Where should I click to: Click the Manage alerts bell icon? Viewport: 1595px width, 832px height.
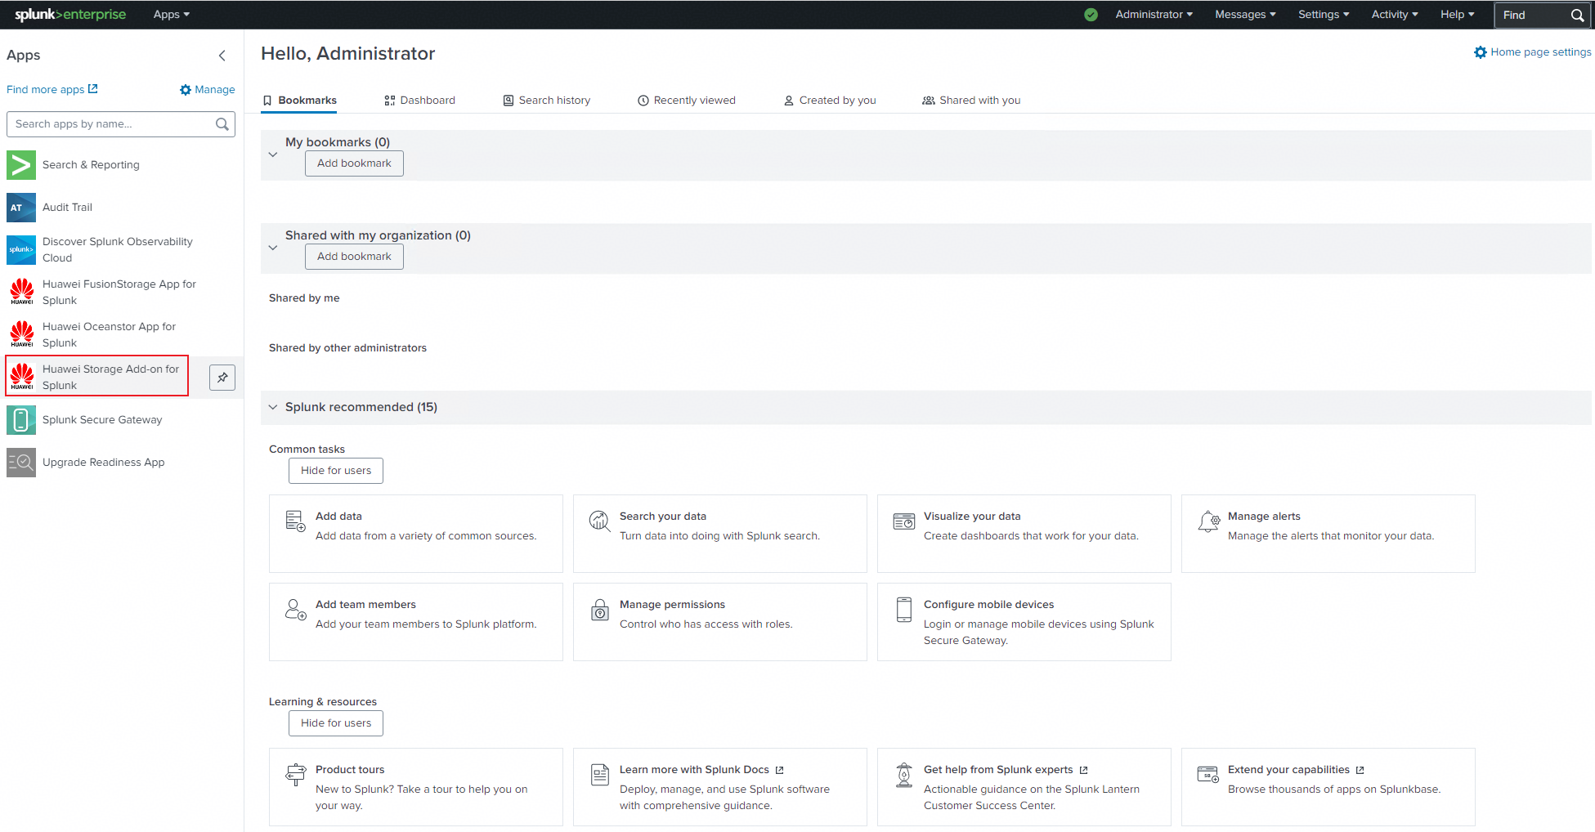1208,521
